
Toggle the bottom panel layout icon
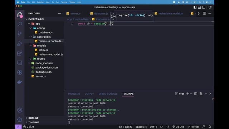click(x=199, y=7)
